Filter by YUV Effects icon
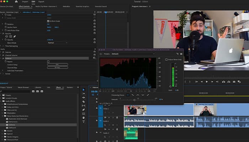Image resolution: width=249 pixels, height=142 pixels. coord(42,92)
